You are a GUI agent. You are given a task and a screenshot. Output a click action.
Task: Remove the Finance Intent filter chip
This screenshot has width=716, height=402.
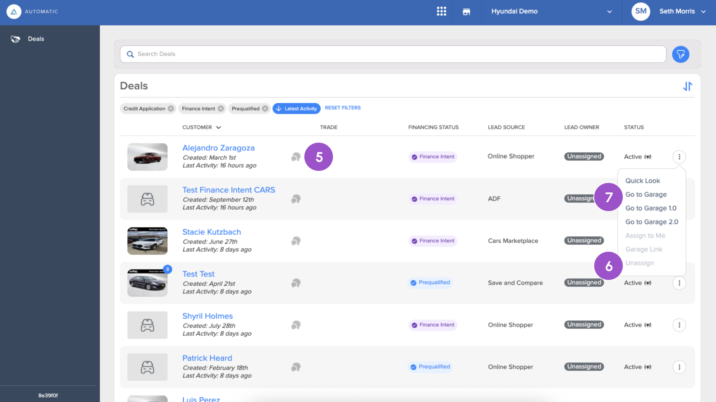tap(221, 108)
